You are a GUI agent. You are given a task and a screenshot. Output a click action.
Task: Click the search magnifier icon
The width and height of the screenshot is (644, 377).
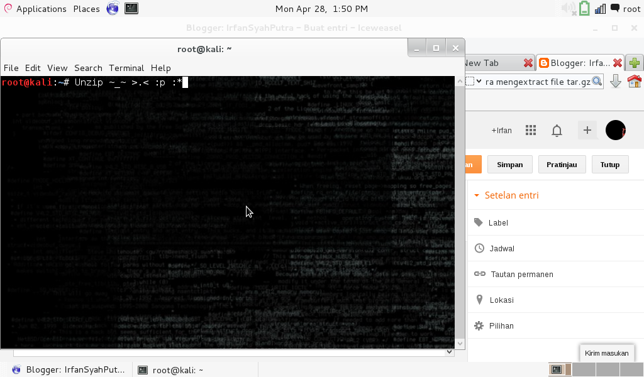[x=596, y=81]
